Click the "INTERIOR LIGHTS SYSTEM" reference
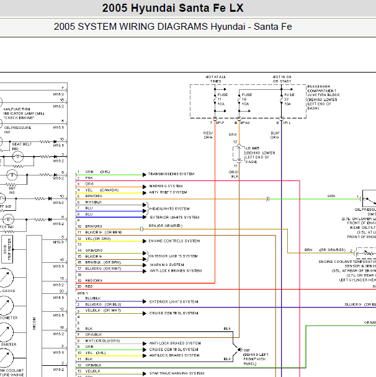 [x=173, y=256]
